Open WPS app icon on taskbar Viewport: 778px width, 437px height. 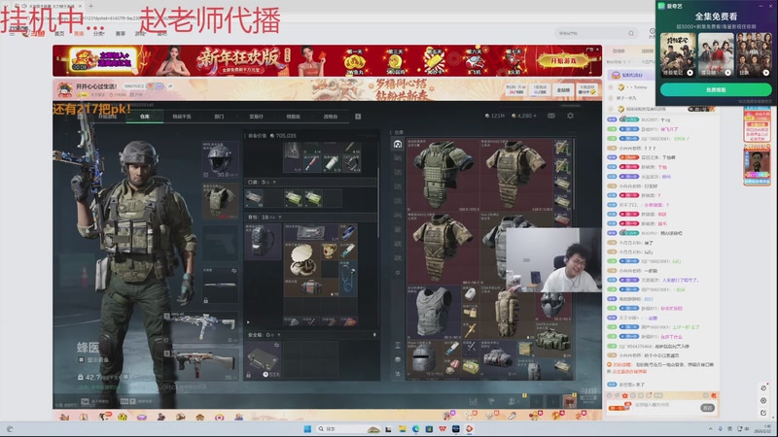pos(442,428)
